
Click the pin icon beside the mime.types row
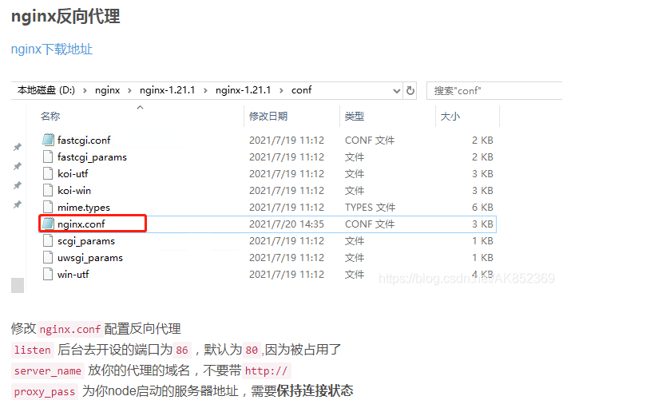coord(18,204)
